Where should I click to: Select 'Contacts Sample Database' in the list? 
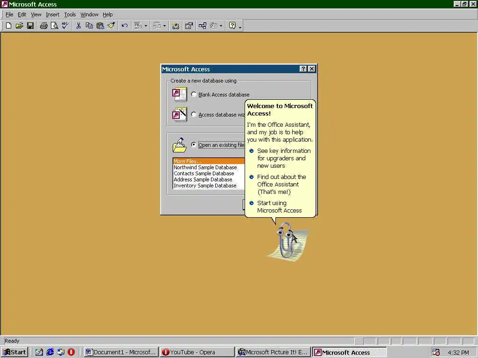point(209,173)
